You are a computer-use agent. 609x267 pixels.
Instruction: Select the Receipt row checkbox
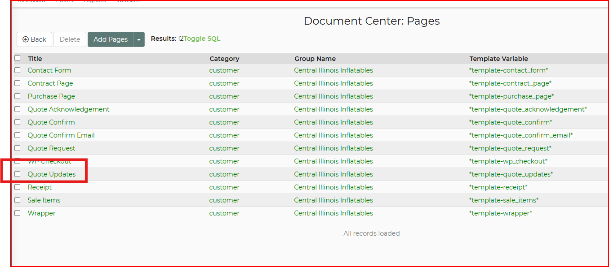coord(18,187)
